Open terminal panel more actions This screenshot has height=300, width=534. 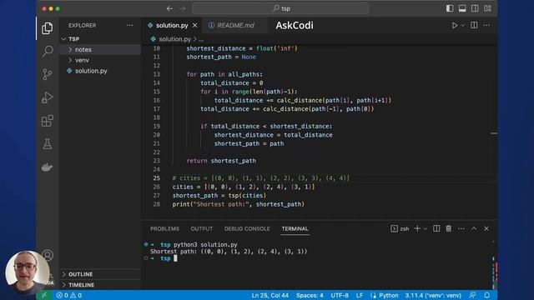click(x=461, y=228)
